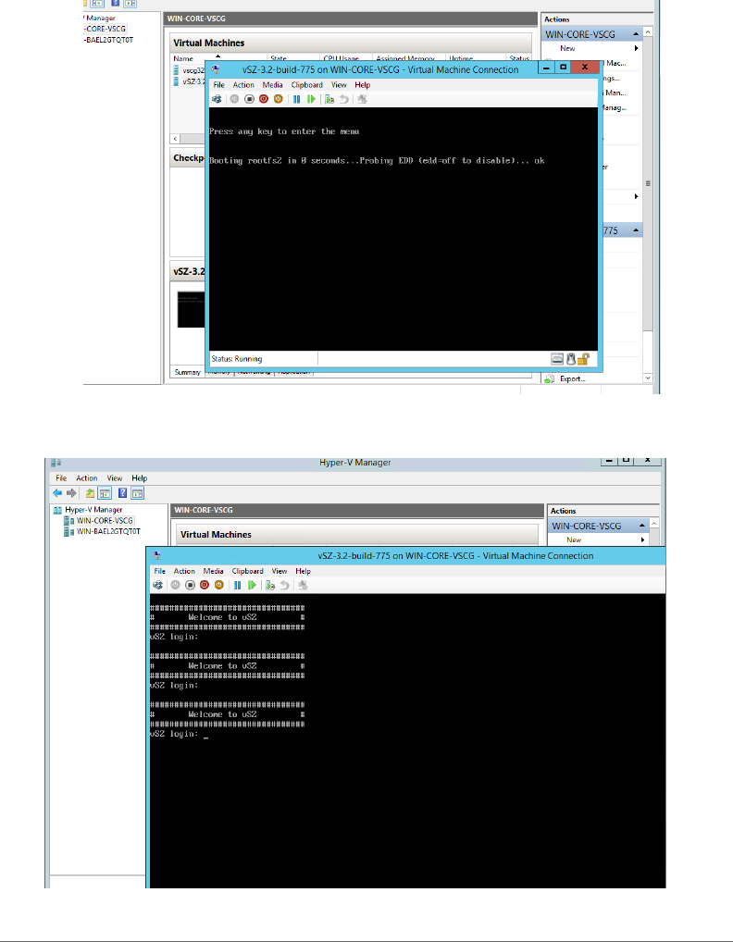The width and height of the screenshot is (733, 942).
Task: Open Help from the blue question-mark toolbar icon
Action: coord(122,493)
